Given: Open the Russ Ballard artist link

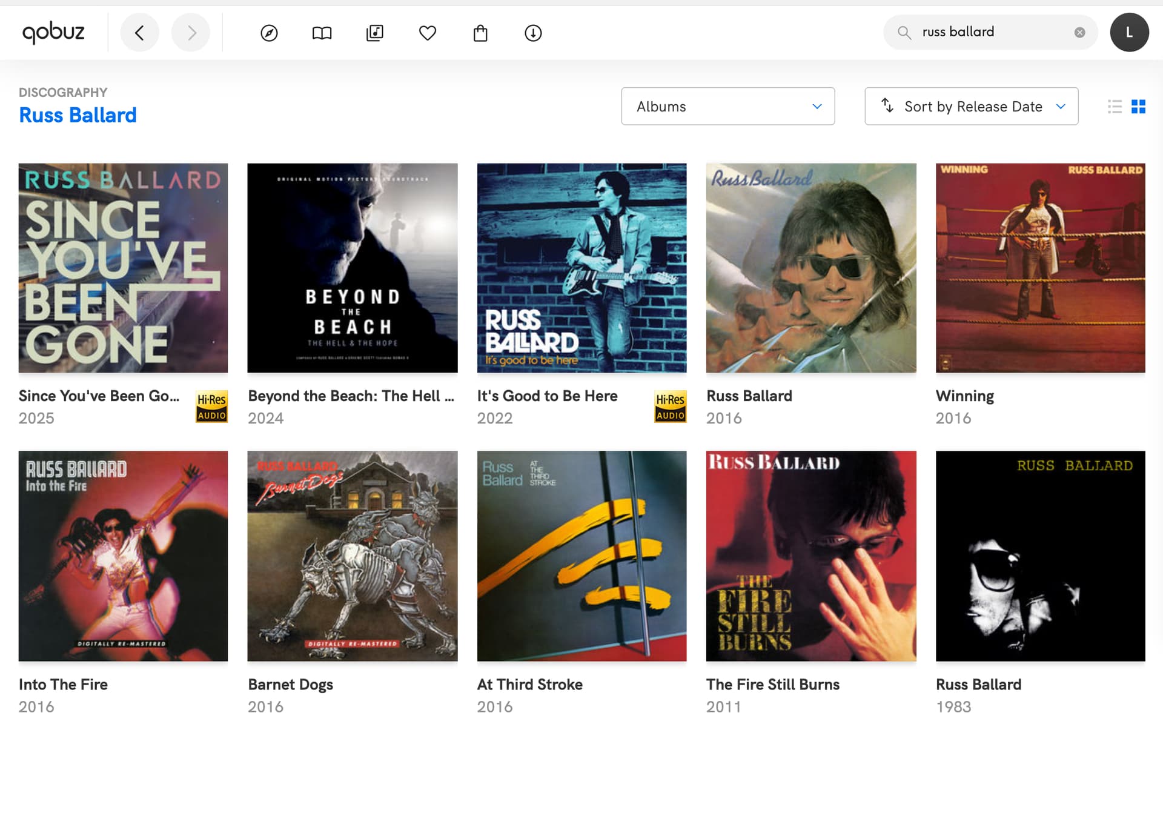Looking at the screenshot, I should 78,115.
